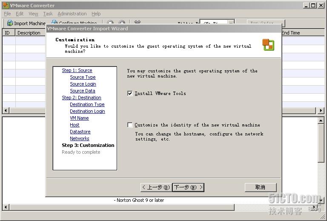Open the File menu
The height and width of the screenshot is (221, 327).
(x=7, y=14)
